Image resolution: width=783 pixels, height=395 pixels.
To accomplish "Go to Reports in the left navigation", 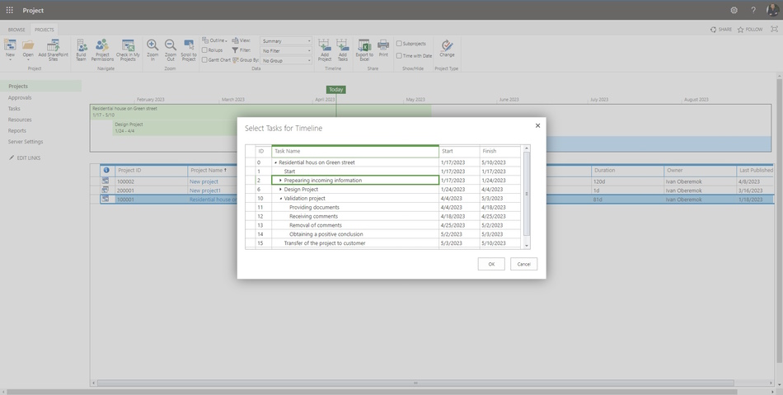I will point(16,131).
